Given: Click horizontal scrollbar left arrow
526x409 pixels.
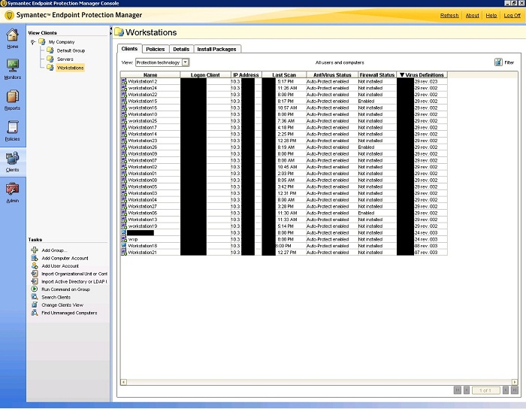Looking at the screenshot, I should point(123,382).
